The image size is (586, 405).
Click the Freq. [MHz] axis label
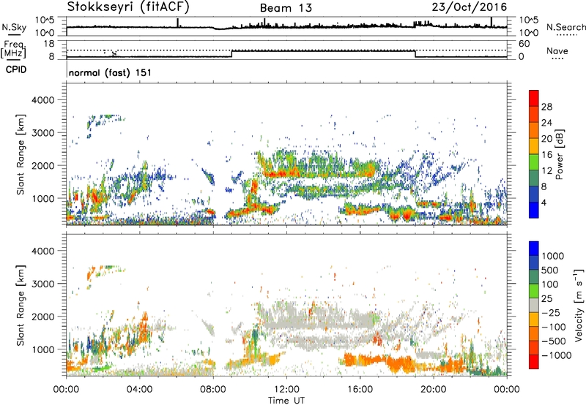pyautogui.click(x=13, y=49)
